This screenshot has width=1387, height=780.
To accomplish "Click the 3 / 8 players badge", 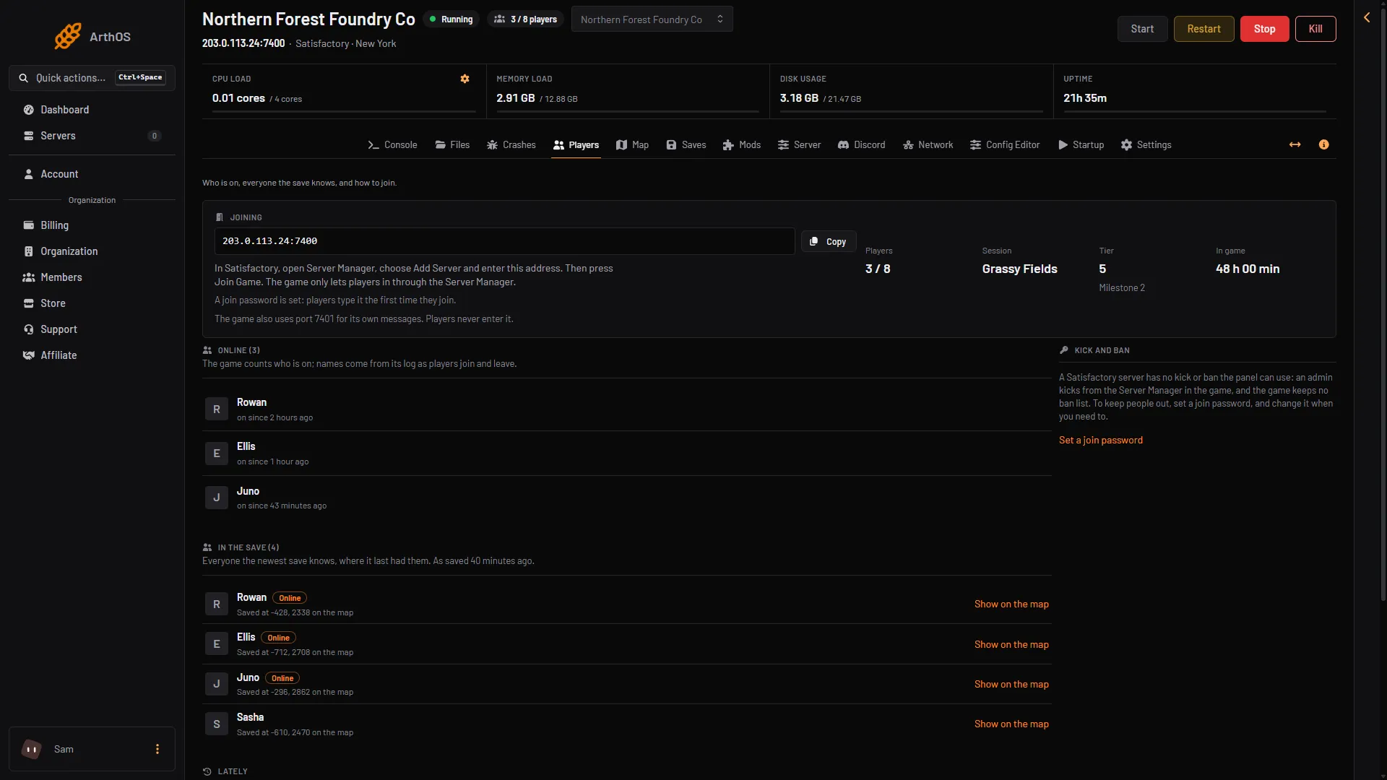I will [x=526, y=19].
